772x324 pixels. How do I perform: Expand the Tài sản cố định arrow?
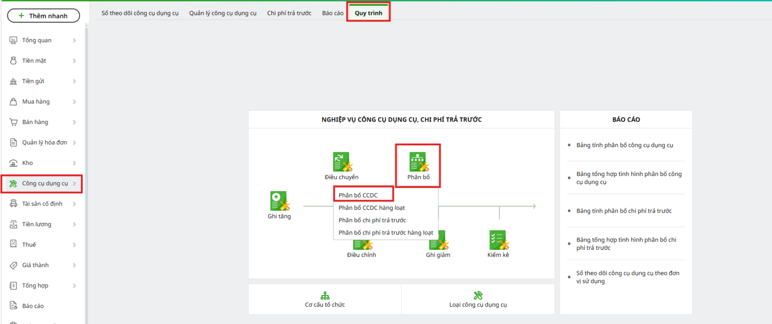74,204
